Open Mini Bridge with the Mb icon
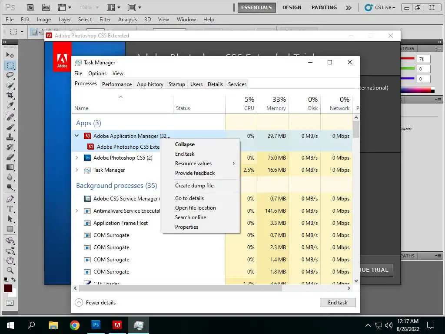 pos(46,8)
